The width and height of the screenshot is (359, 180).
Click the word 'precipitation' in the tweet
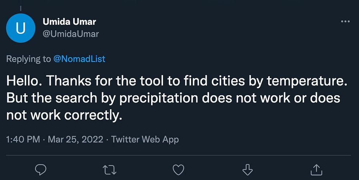158,98
